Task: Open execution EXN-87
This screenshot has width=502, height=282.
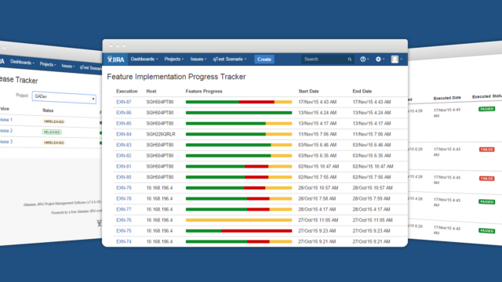Action: 124,102
